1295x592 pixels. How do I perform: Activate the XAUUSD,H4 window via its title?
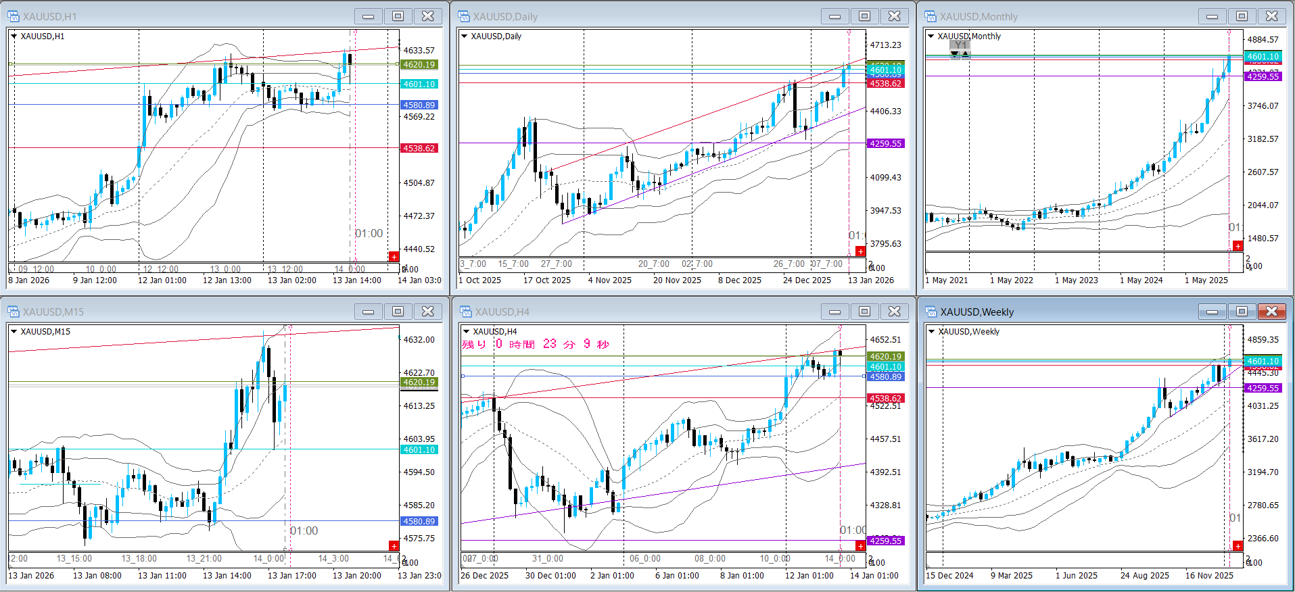click(x=502, y=312)
